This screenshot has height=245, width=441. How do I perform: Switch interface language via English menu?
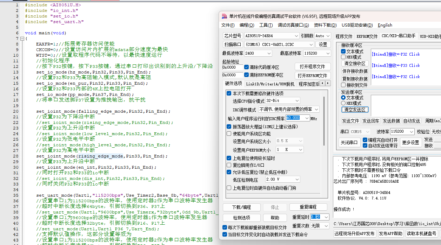(x=385, y=25)
